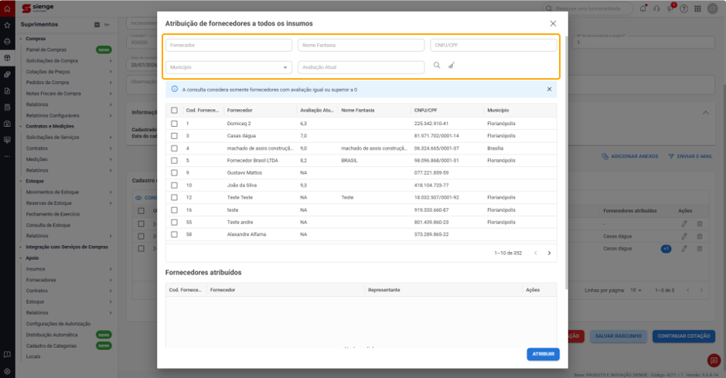Click the CNPJ/CPF input field

tap(493, 45)
